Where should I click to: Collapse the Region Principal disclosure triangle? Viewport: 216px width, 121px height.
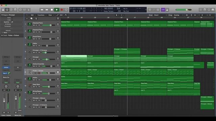click(2, 15)
